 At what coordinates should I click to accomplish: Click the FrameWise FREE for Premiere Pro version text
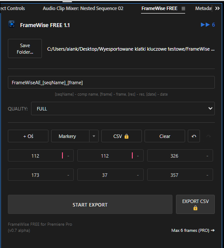[40, 227]
